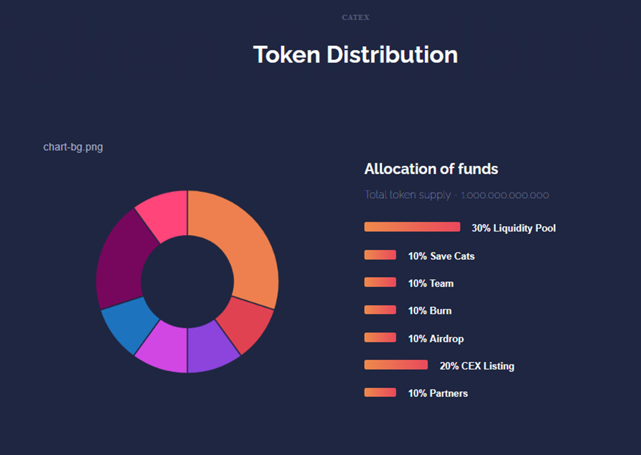Click the bar beside 10% Partners
The image size is (641, 455).
pyautogui.click(x=380, y=392)
